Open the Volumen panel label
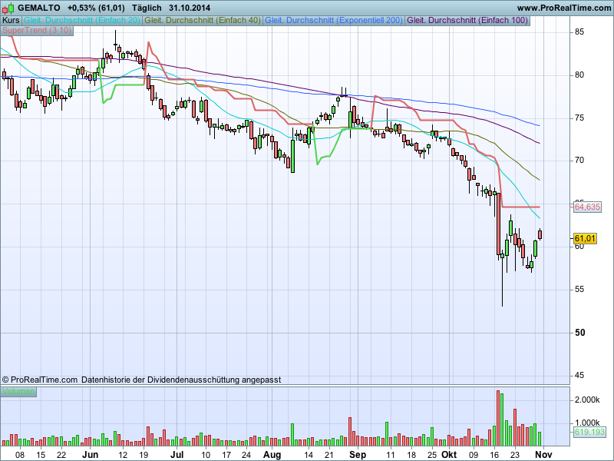614x461 pixels. coord(18,392)
